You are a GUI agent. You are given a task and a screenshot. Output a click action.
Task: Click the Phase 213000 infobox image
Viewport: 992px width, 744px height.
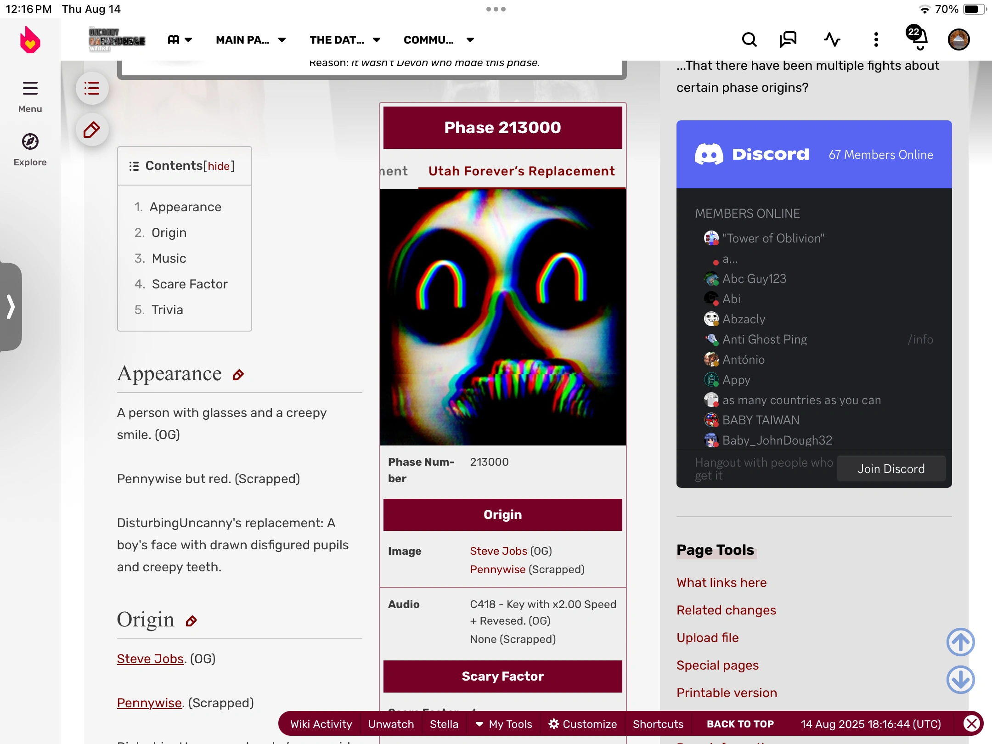point(502,317)
